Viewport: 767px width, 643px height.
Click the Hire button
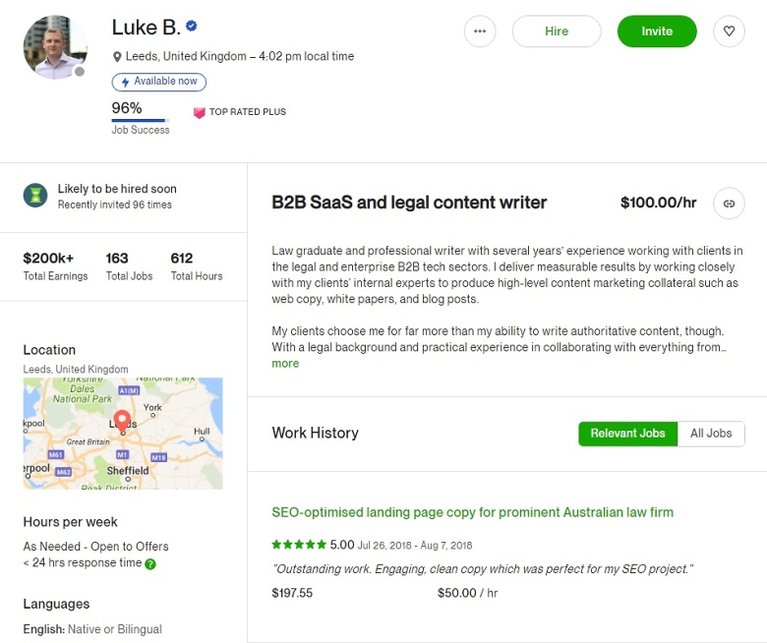(x=557, y=31)
